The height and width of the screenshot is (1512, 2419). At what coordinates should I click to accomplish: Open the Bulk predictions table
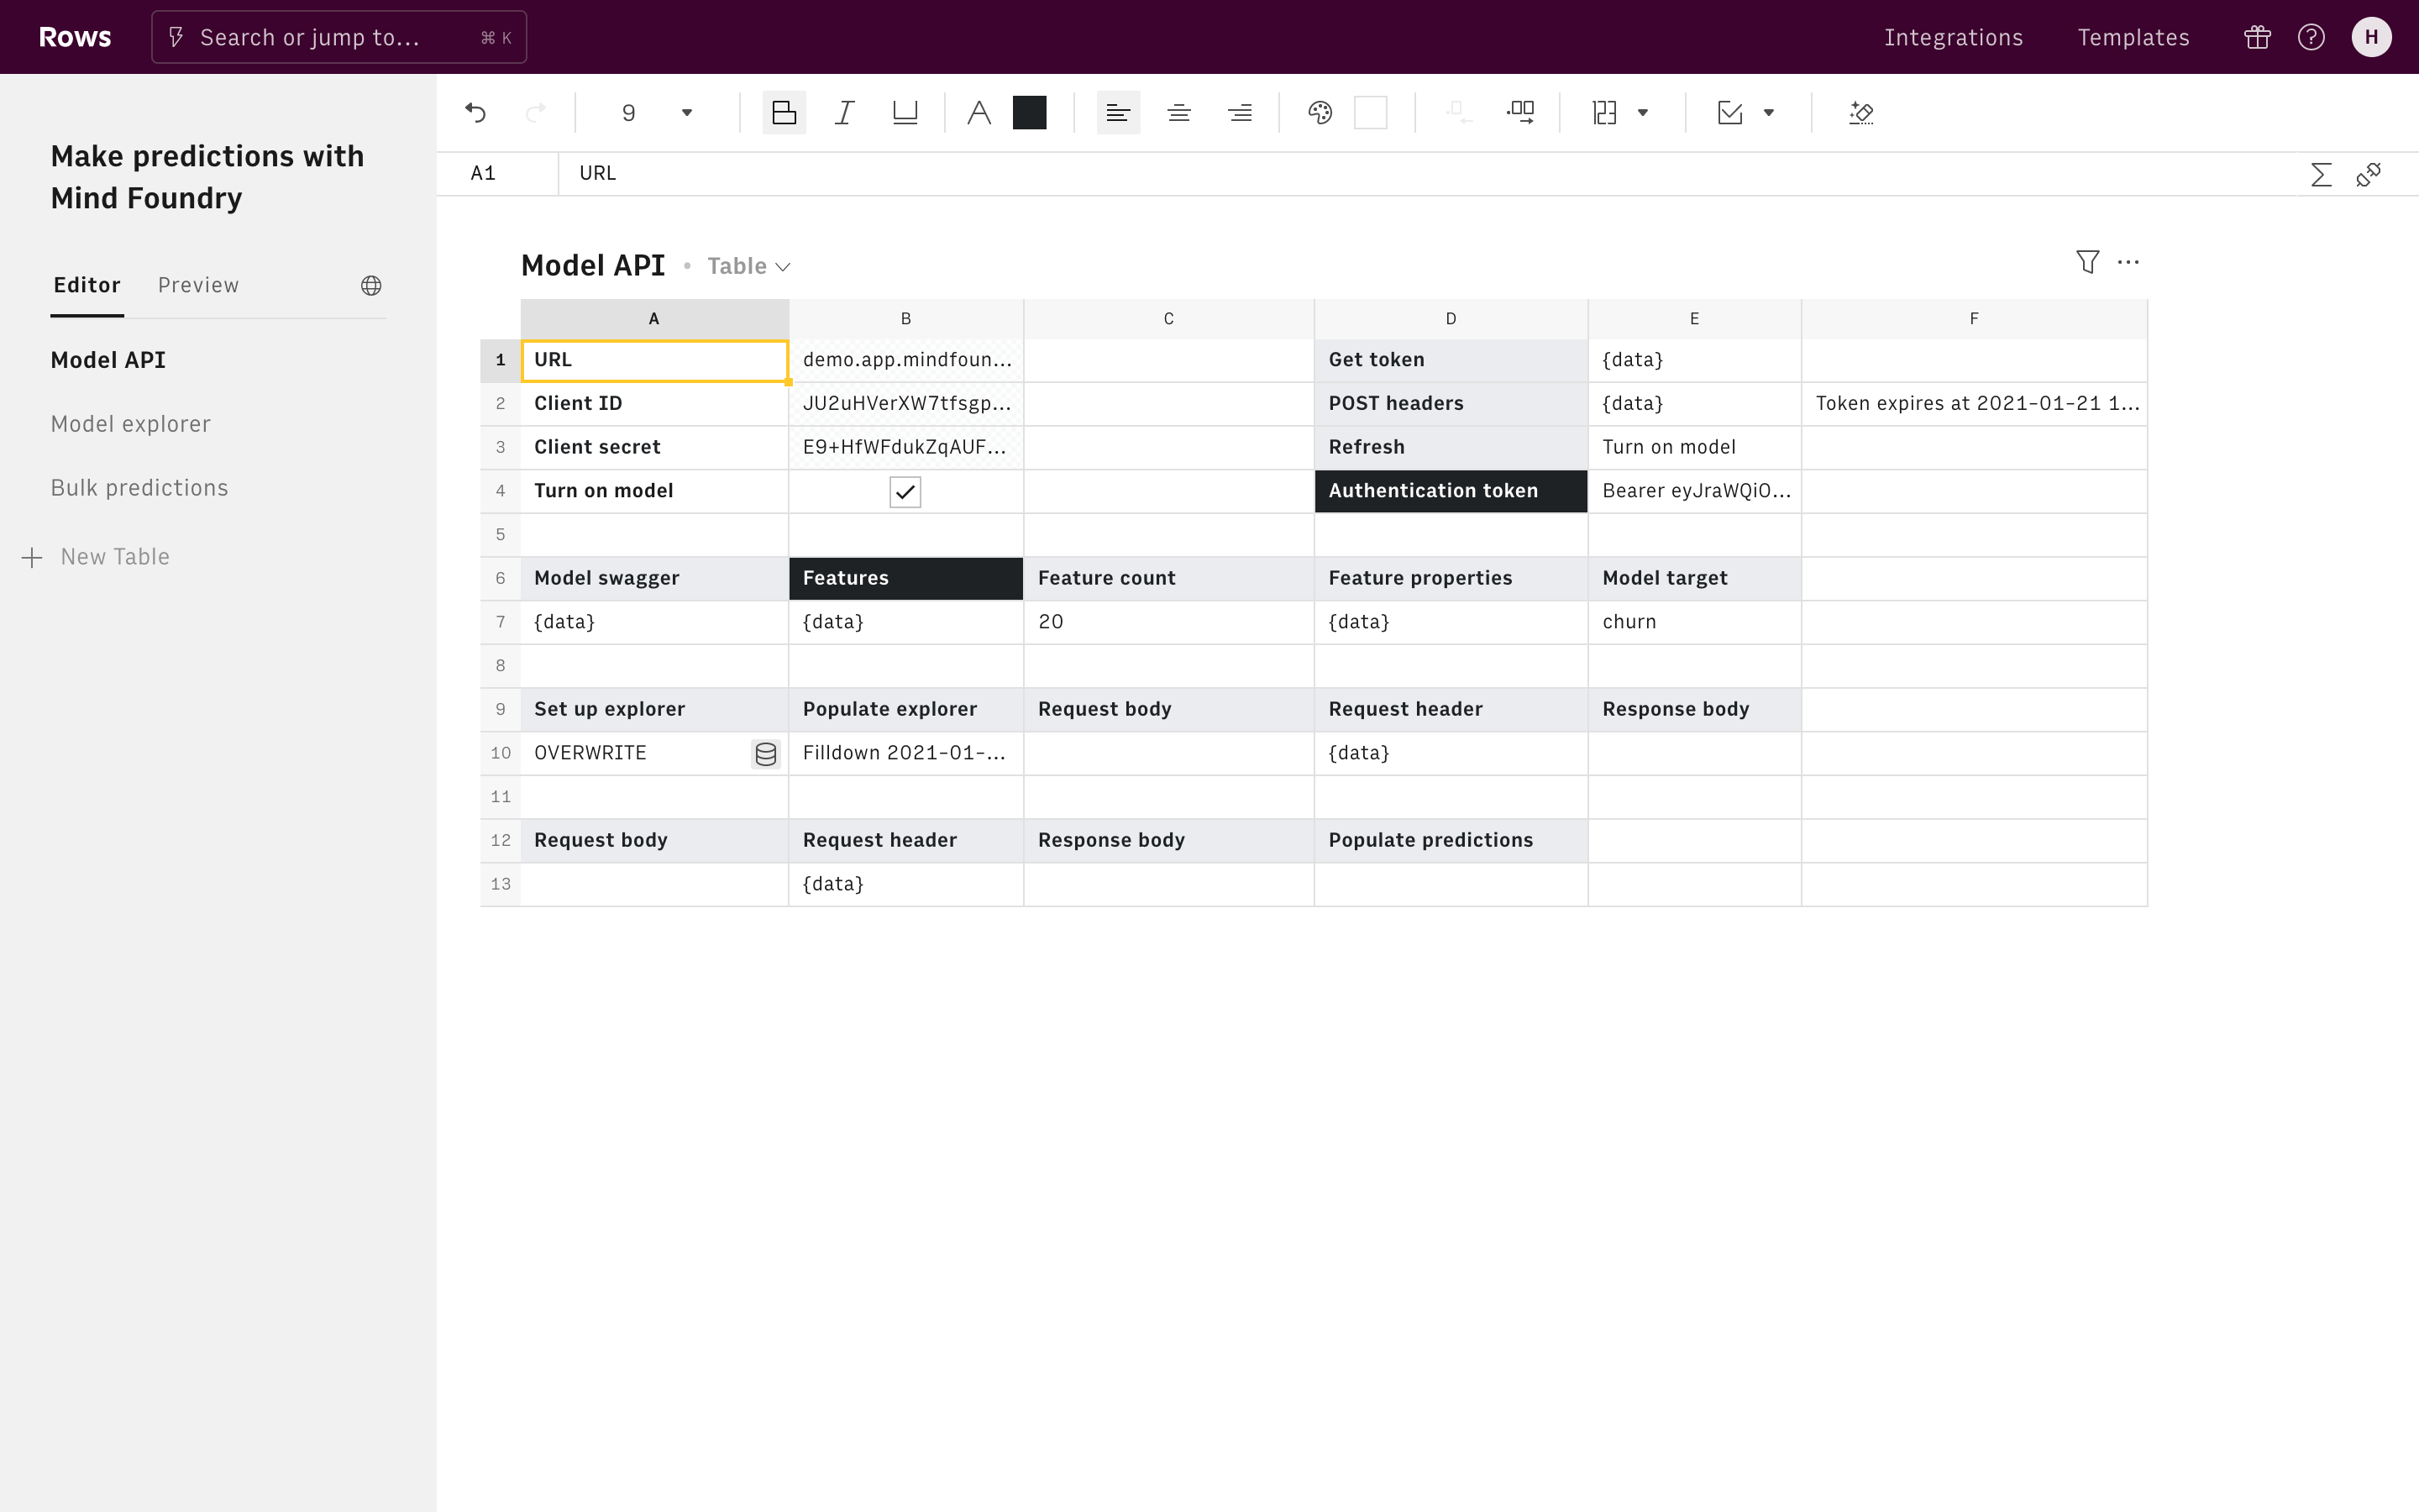click(140, 488)
